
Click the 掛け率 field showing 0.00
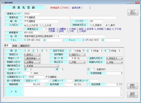click(x=73, y=58)
